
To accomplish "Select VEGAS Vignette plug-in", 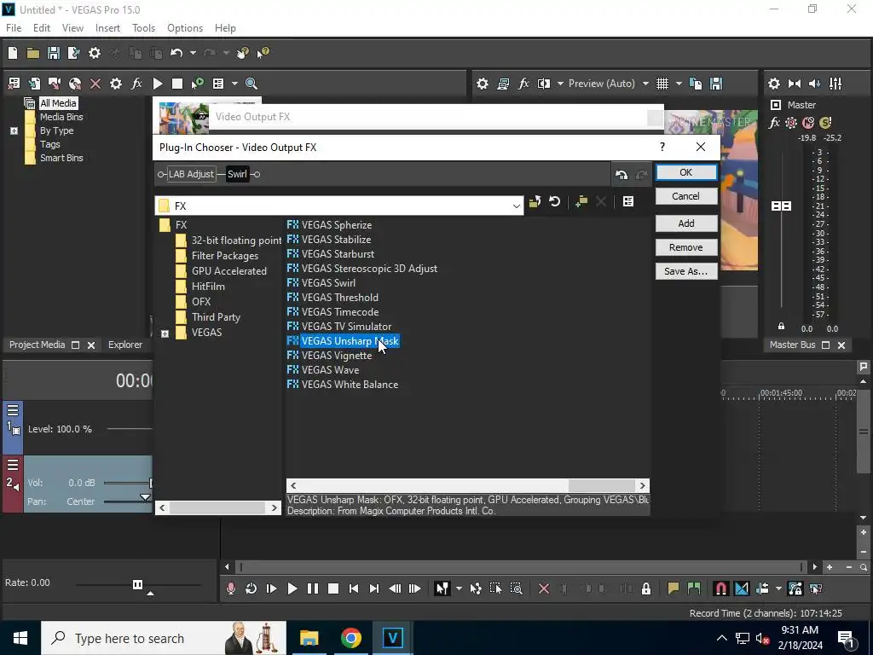I will pos(336,356).
